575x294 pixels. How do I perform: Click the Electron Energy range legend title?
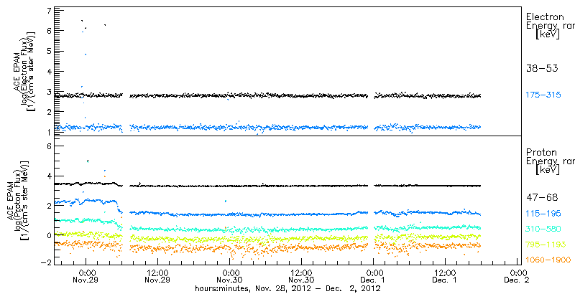tap(550, 26)
